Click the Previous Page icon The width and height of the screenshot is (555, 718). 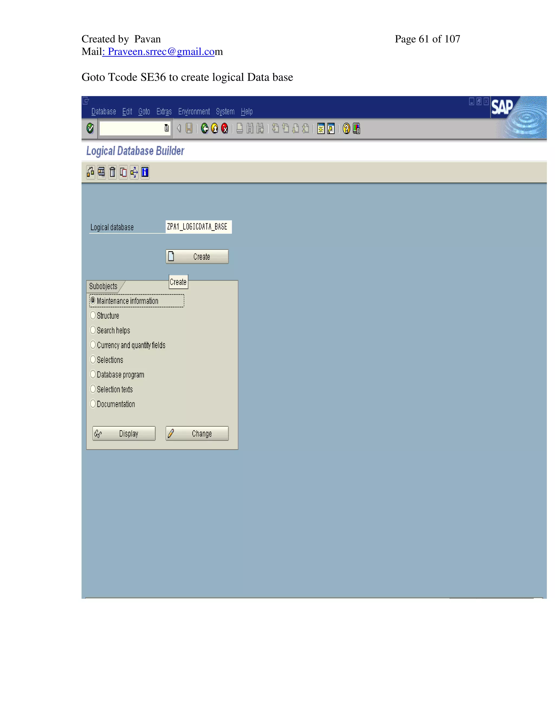pyautogui.click(x=285, y=128)
